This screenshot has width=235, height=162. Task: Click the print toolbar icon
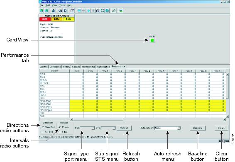[60, 11]
